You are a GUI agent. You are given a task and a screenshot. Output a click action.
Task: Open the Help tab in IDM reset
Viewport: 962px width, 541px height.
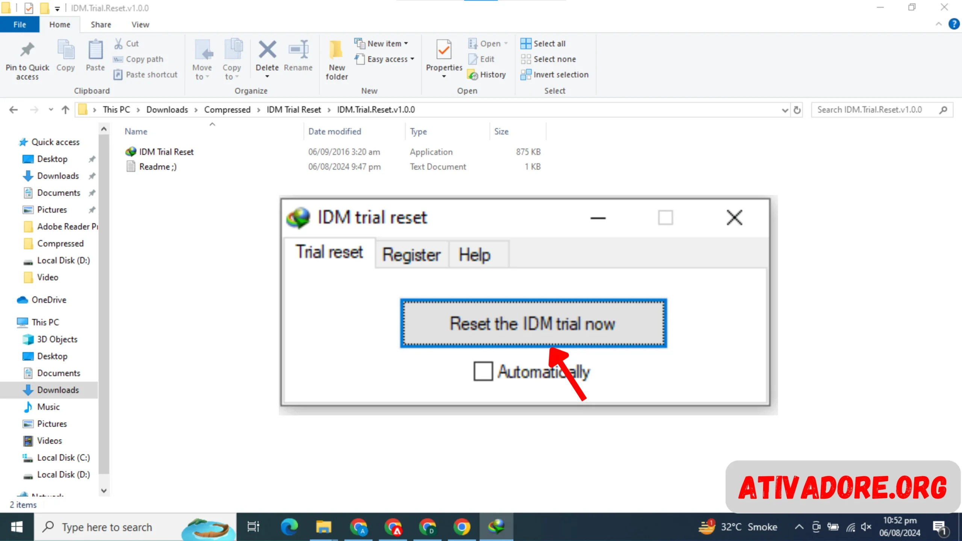coord(474,255)
